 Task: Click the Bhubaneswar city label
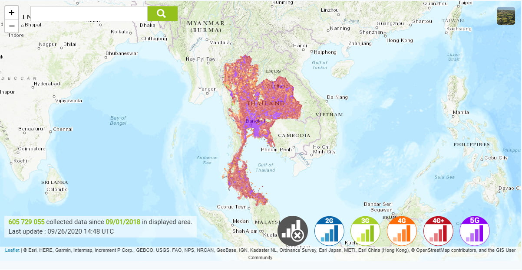pyautogui.click(x=122, y=53)
